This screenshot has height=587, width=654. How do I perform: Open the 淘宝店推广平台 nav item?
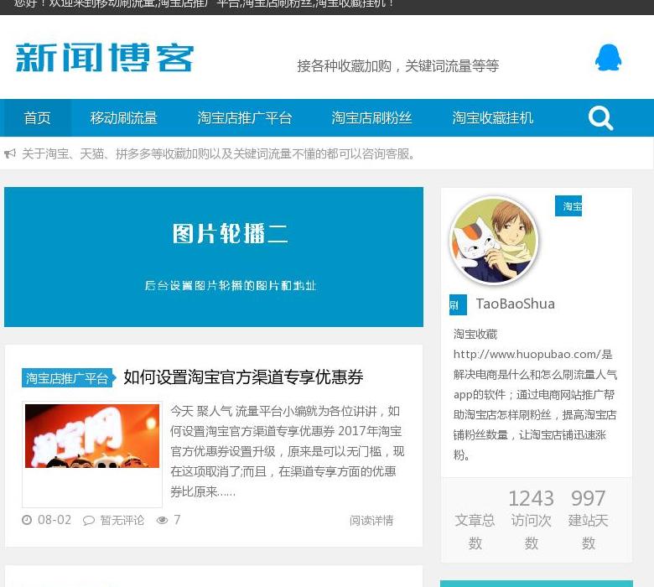(245, 117)
